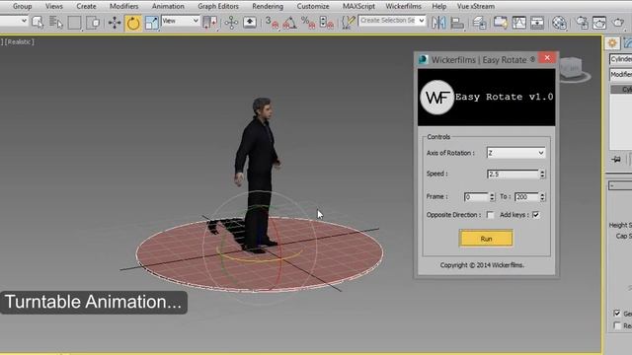Click the Frame start spinner arrows
632x355 pixels.
492,197
